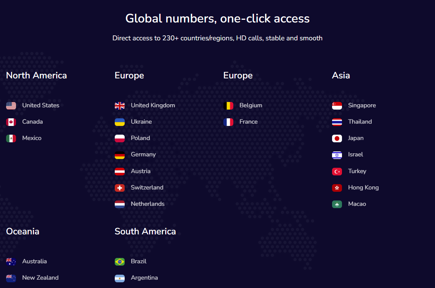Select the United Kingdom flag icon
This screenshot has width=435, height=288.
tap(120, 106)
